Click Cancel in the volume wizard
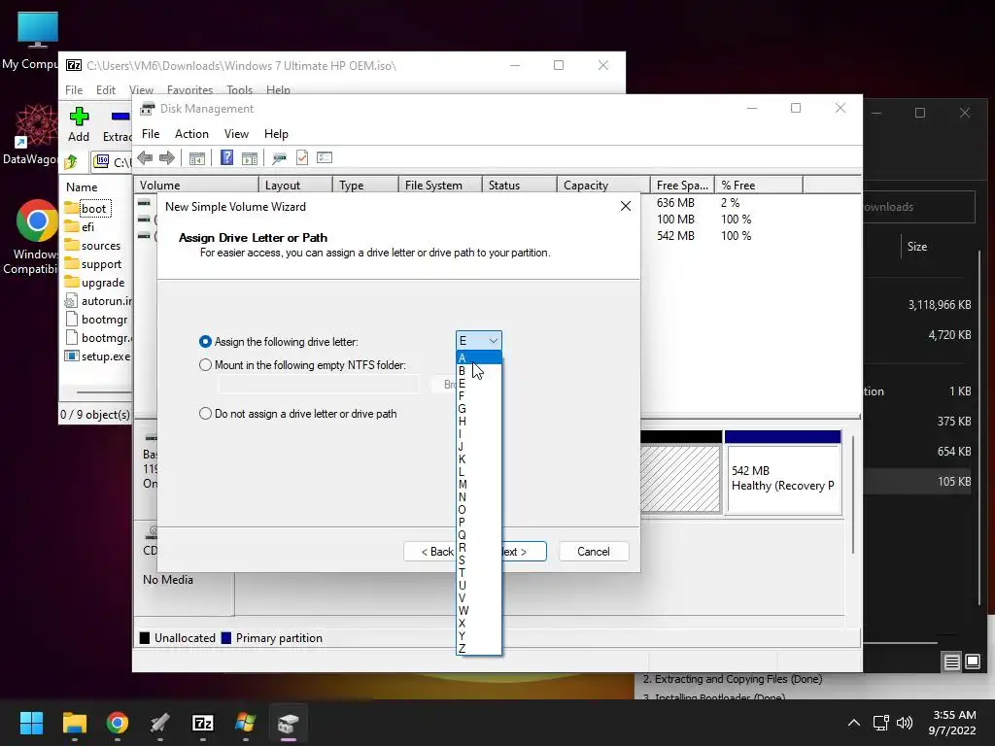Viewport: 995px width, 746px height. 594,552
